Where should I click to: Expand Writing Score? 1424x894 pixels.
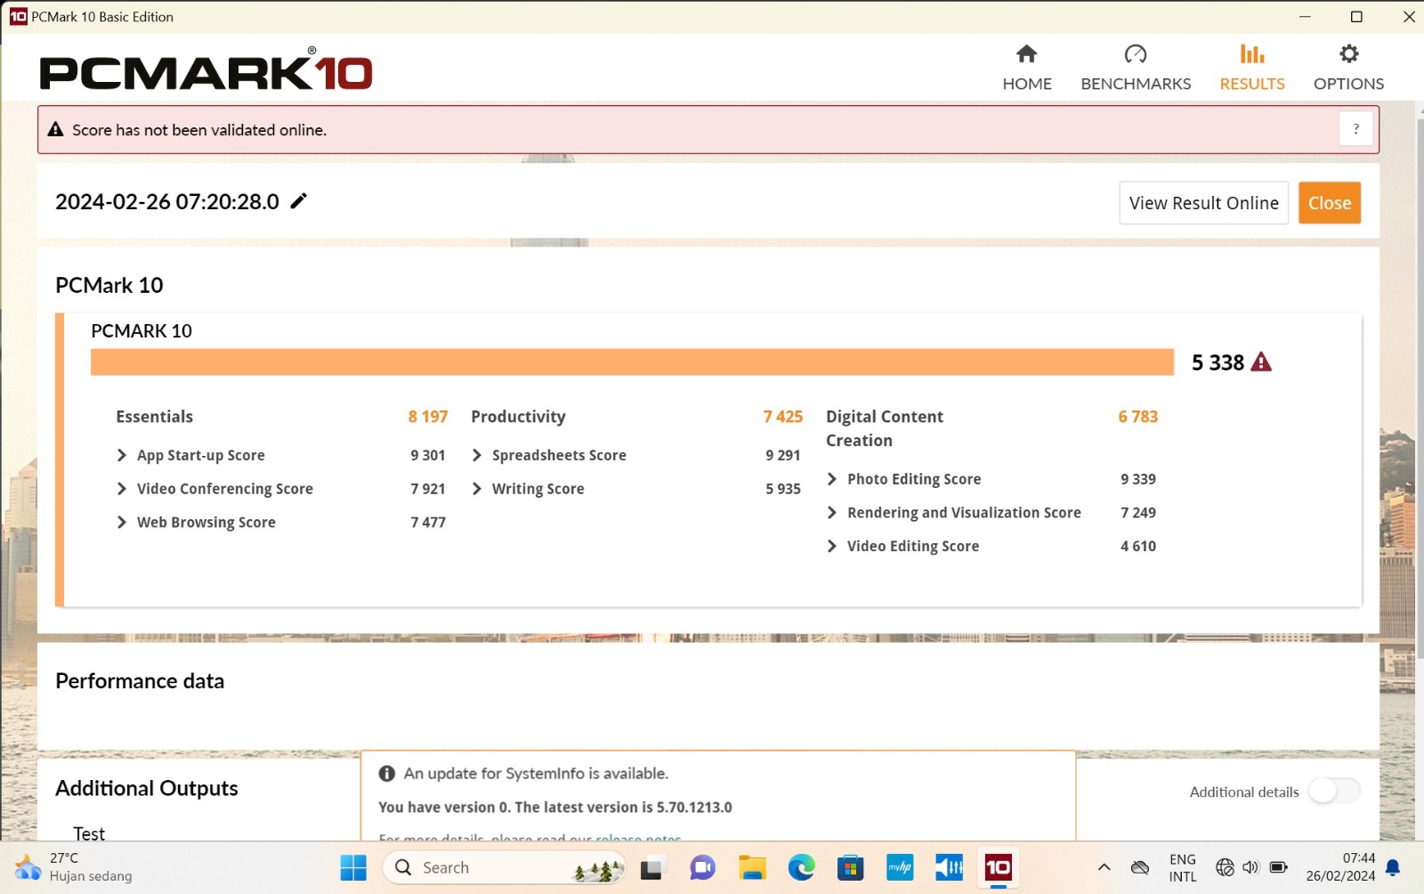click(477, 489)
